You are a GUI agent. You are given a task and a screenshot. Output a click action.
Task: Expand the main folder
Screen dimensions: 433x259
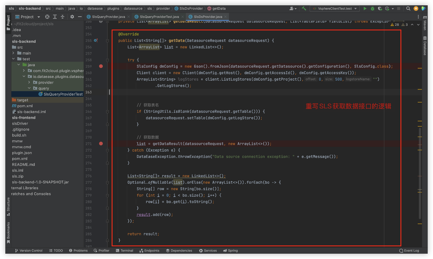(x=13, y=53)
